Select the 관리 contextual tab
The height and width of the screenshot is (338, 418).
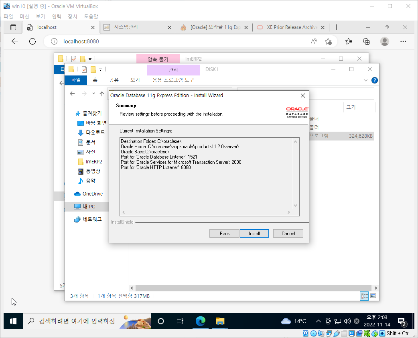[173, 69]
